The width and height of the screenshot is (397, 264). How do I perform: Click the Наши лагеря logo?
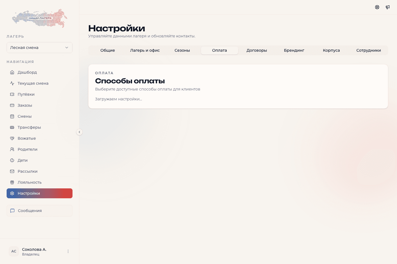click(x=40, y=18)
